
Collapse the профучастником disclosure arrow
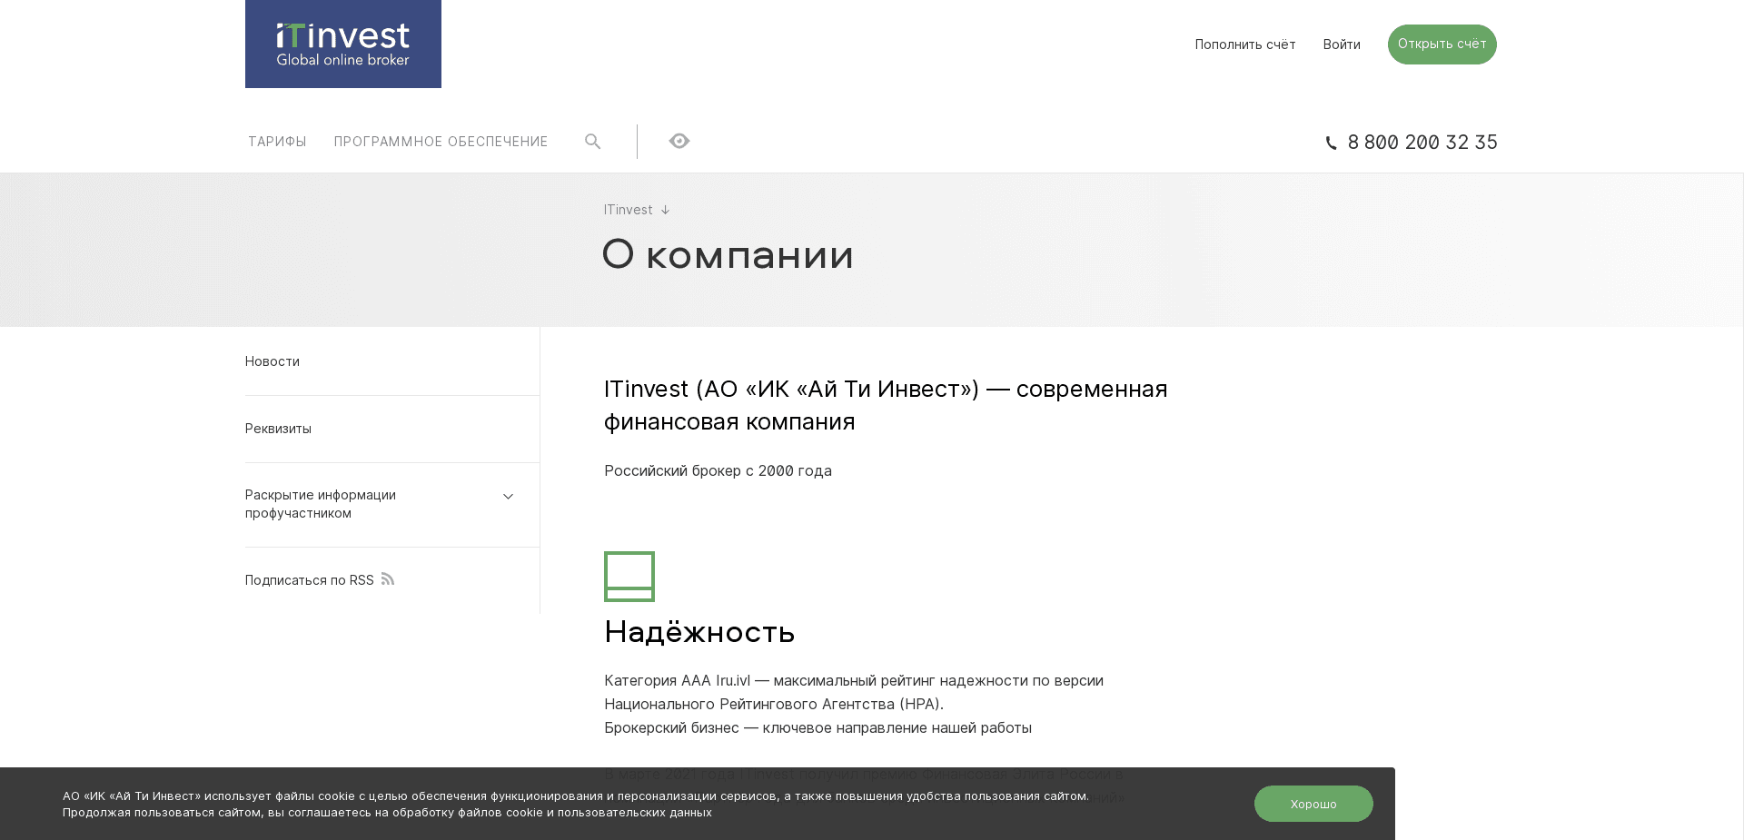(x=508, y=496)
